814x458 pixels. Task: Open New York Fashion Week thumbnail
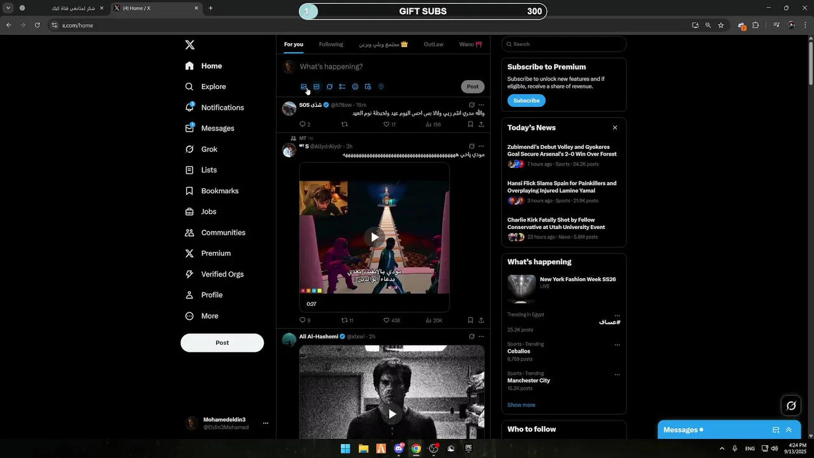[521, 288]
